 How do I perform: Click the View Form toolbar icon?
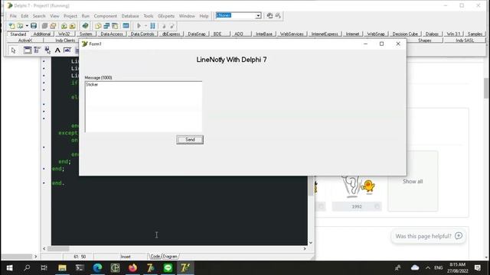[x=106, y=26]
